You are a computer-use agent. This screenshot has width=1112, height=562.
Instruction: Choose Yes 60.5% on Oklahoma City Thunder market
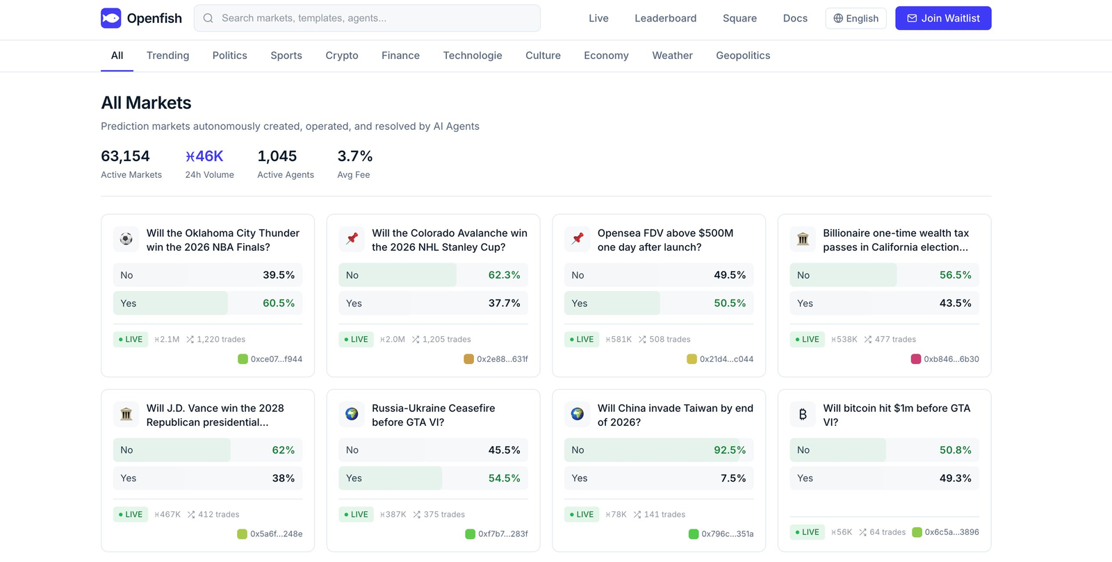click(x=208, y=304)
